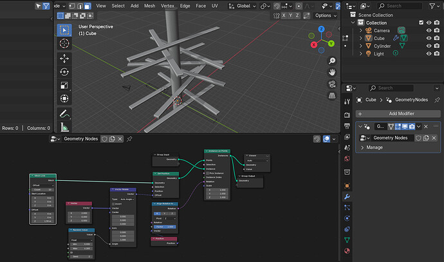Click the viewport pan hand icon

point(332,72)
